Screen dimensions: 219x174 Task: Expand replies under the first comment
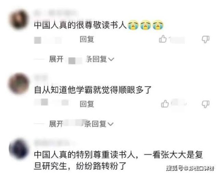pos(81,59)
